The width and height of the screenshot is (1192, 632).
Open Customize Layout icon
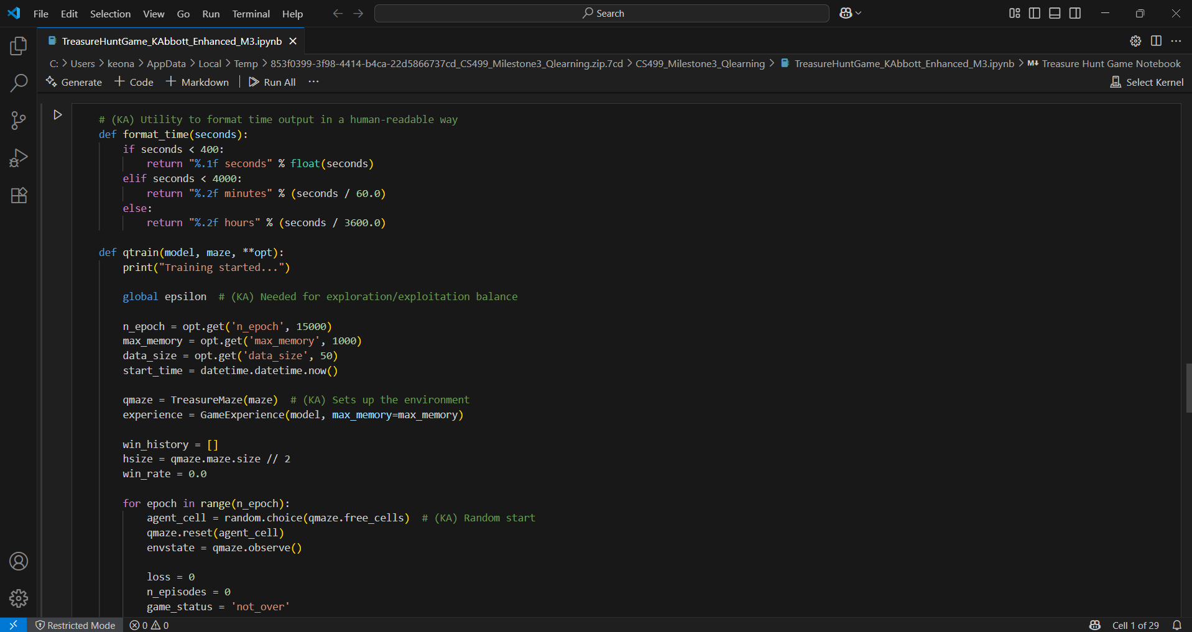tap(1015, 13)
